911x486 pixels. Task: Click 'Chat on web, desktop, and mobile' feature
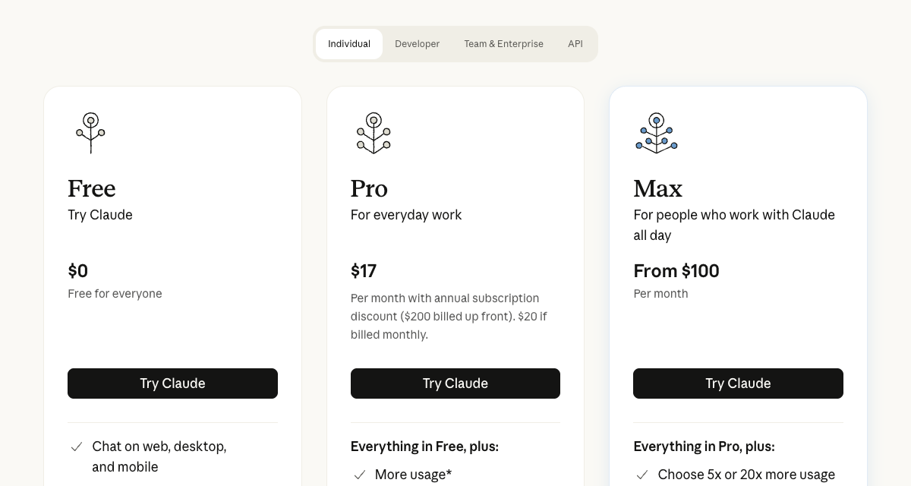coord(159,456)
